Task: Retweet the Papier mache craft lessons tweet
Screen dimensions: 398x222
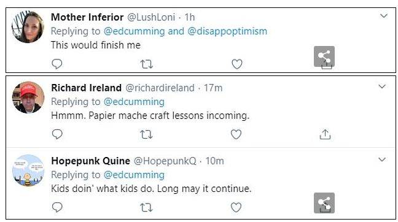Action: (x=147, y=134)
